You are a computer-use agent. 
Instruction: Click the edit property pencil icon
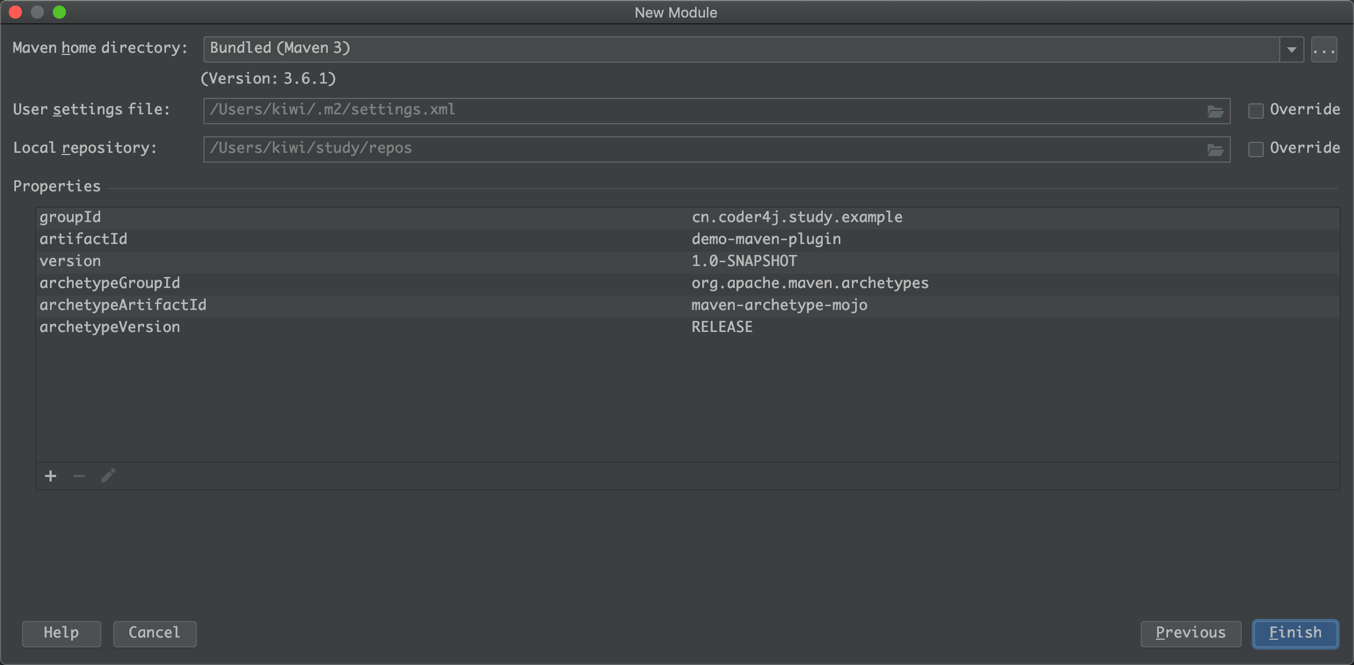(x=108, y=476)
